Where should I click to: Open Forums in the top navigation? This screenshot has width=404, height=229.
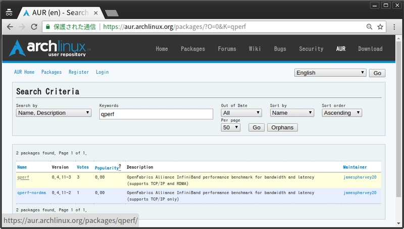click(227, 49)
